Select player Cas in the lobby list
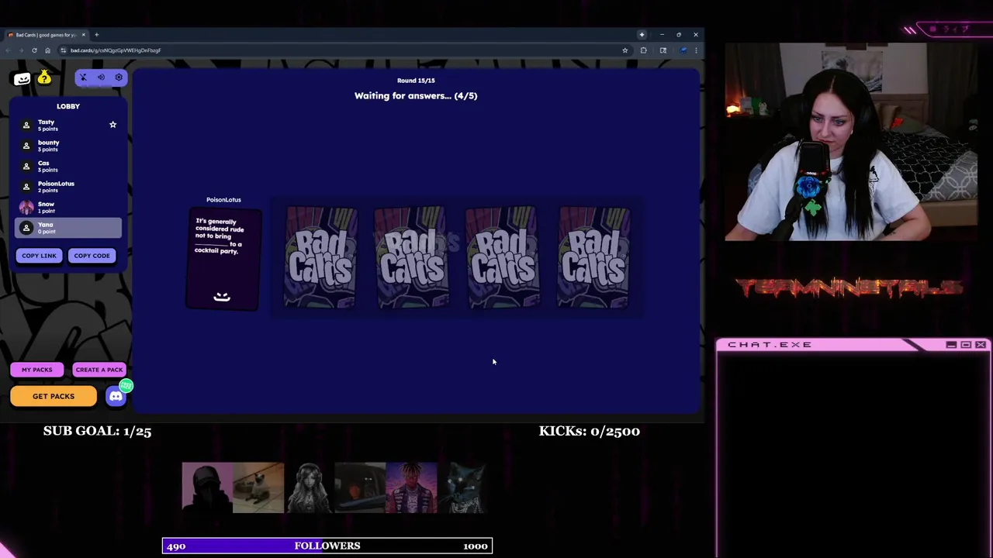Image resolution: width=993 pixels, height=558 pixels. click(x=68, y=167)
